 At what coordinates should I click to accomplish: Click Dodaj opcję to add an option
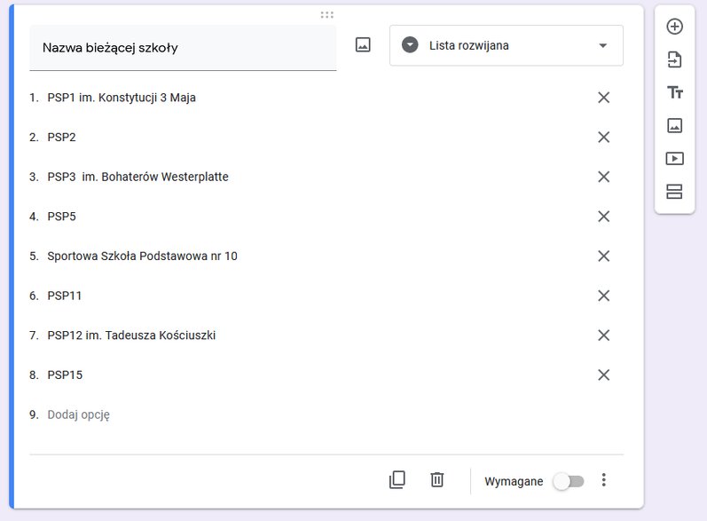tap(78, 414)
